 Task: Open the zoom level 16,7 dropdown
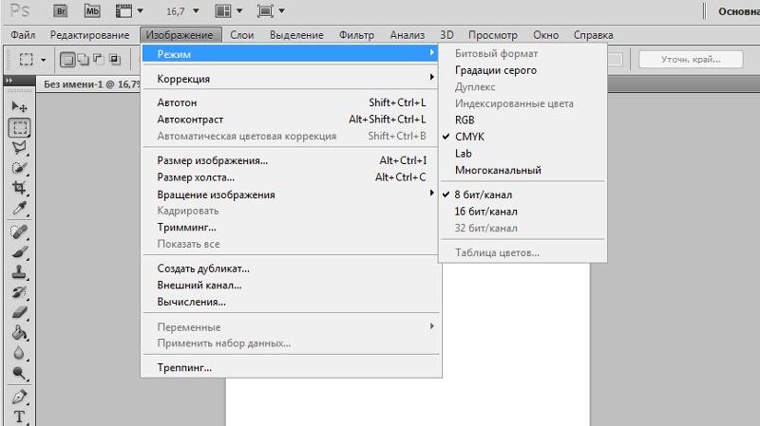point(196,10)
